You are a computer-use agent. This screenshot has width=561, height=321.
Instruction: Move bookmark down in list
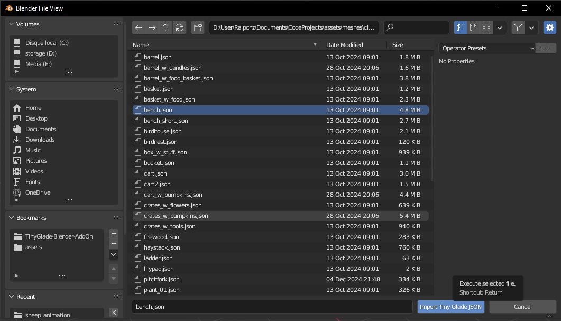(x=114, y=279)
